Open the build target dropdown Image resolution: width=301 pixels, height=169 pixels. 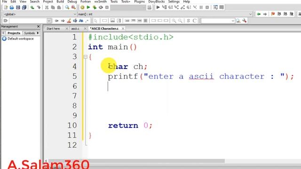[144, 8]
